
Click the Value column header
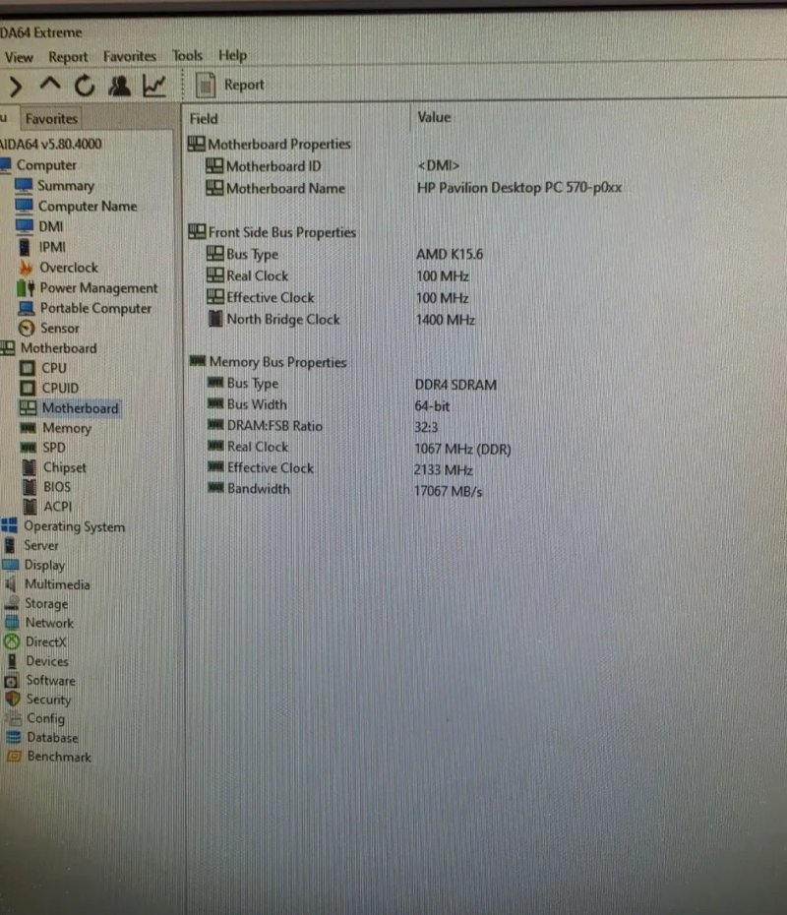click(434, 117)
